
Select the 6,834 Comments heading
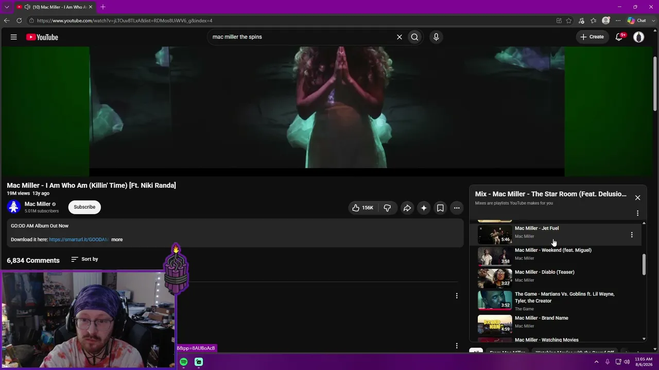click(33, 261)
